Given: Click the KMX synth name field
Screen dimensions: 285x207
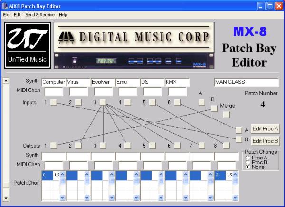Looking at the screenshot, I should click(x=177, y=82).
